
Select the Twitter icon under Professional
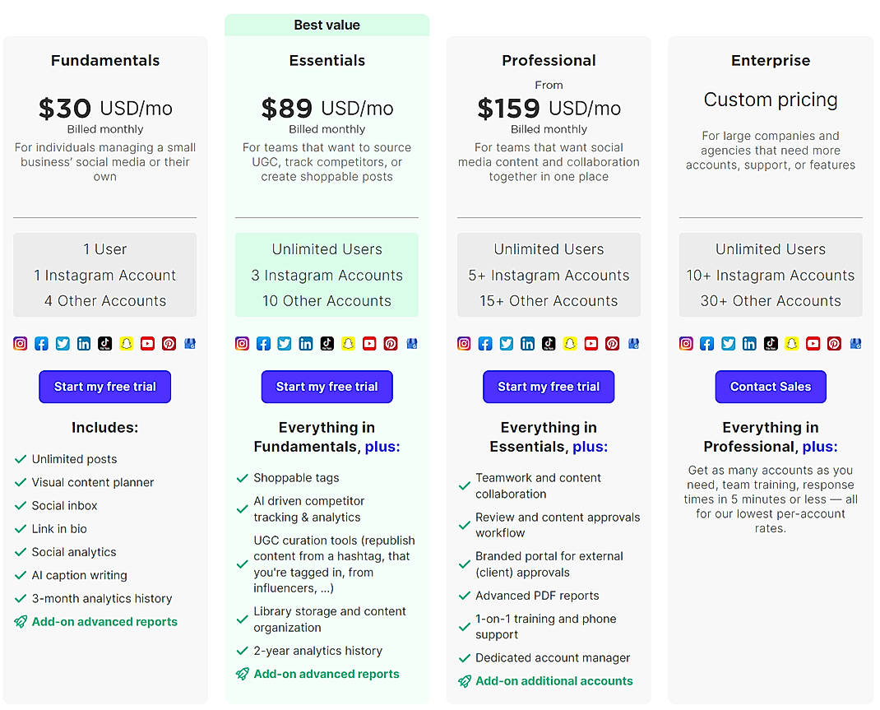coord(506,343)
